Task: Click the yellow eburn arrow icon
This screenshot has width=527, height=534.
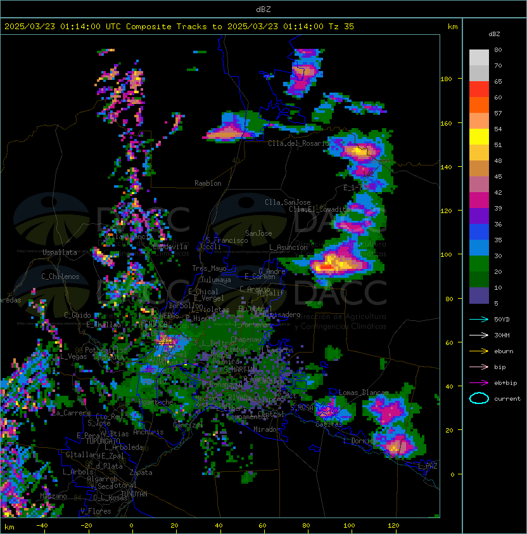Action: coord(479,351)
